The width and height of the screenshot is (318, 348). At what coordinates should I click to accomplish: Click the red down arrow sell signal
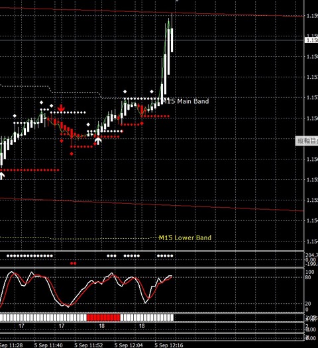point(61,108)
